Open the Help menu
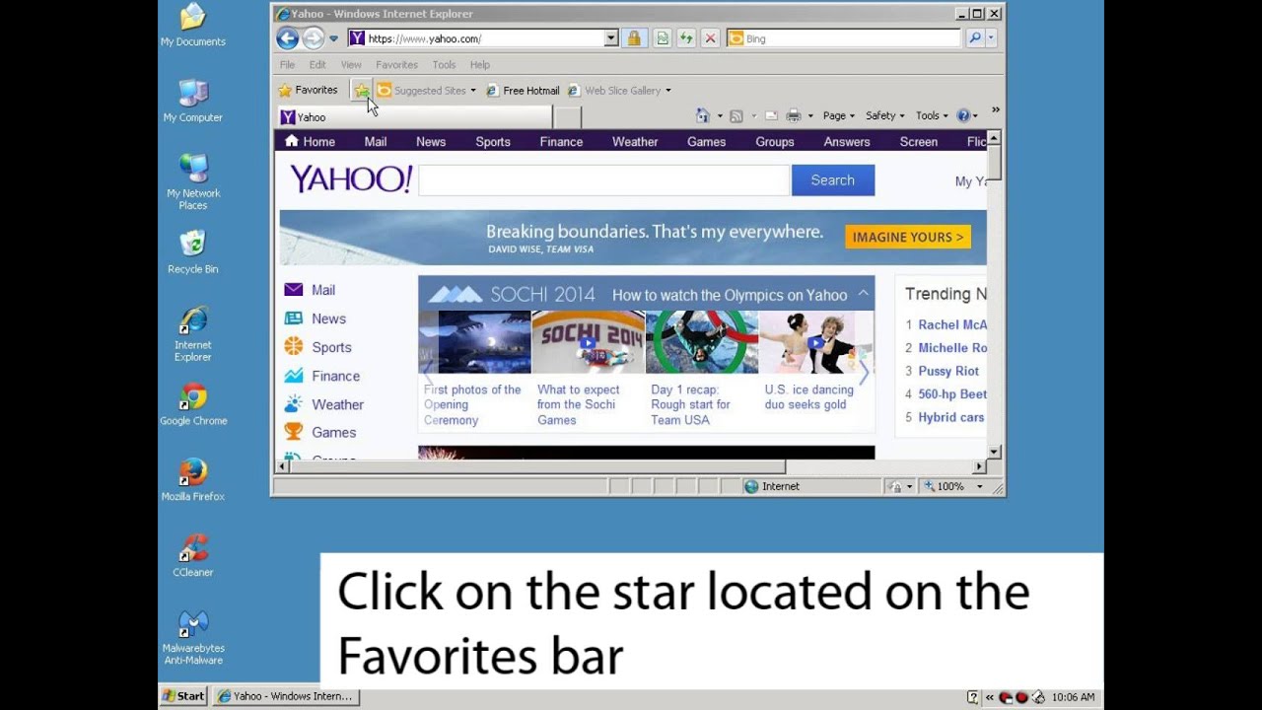The height and width of the screenshot is (710, 1262). click(x=480, y=65)
